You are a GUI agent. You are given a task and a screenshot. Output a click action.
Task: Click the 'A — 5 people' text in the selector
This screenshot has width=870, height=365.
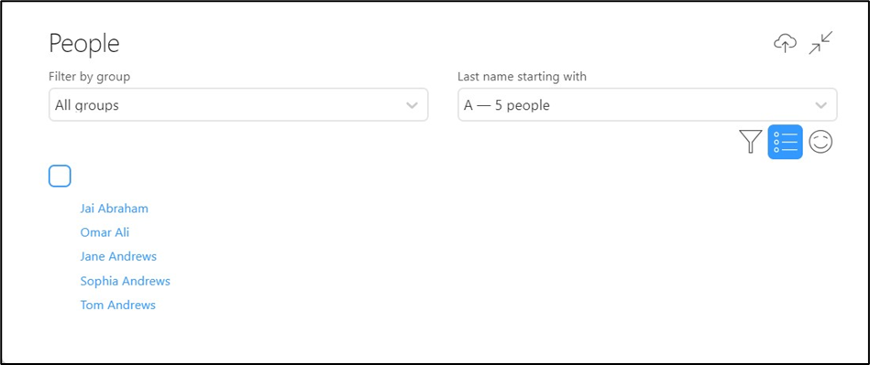click(x=507, y=105)
